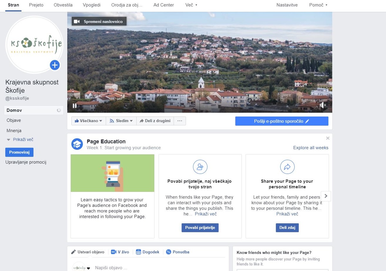386x271 pixels.
Task: Select Domov in the sidebar
Action: (x=33, y=110)
